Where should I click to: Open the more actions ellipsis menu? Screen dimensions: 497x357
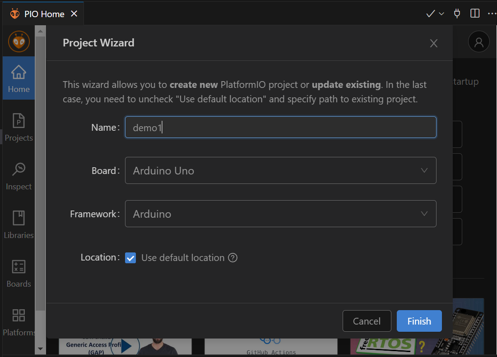(492, 14)
